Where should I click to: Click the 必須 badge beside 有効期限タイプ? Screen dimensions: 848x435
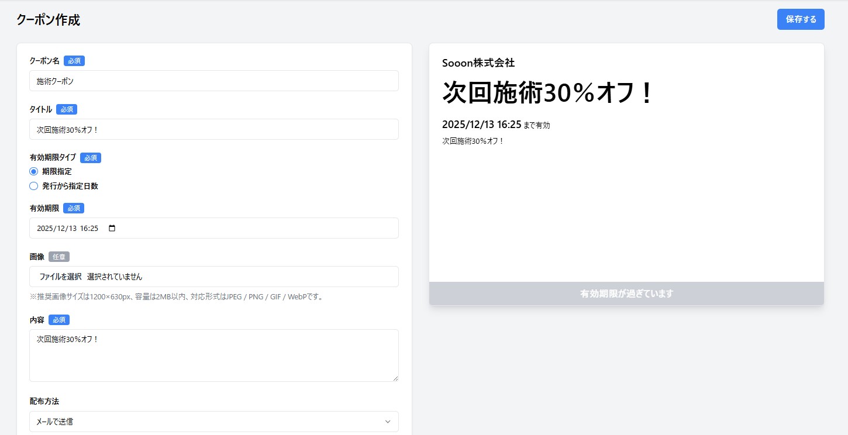point(91,157)
